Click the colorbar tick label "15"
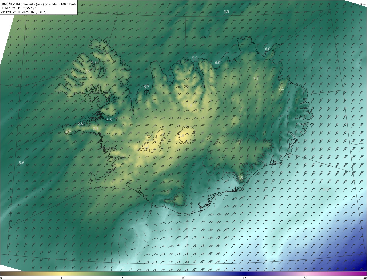 click(x=245, y=278)
